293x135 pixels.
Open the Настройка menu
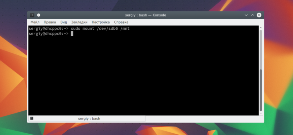click(101, 22)
